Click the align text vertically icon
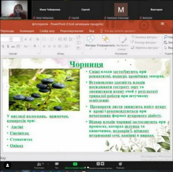The width and height of the screenshot is (173, 172). click(x=79, y=43)
